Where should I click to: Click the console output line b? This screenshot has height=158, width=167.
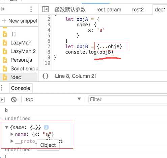6,110
